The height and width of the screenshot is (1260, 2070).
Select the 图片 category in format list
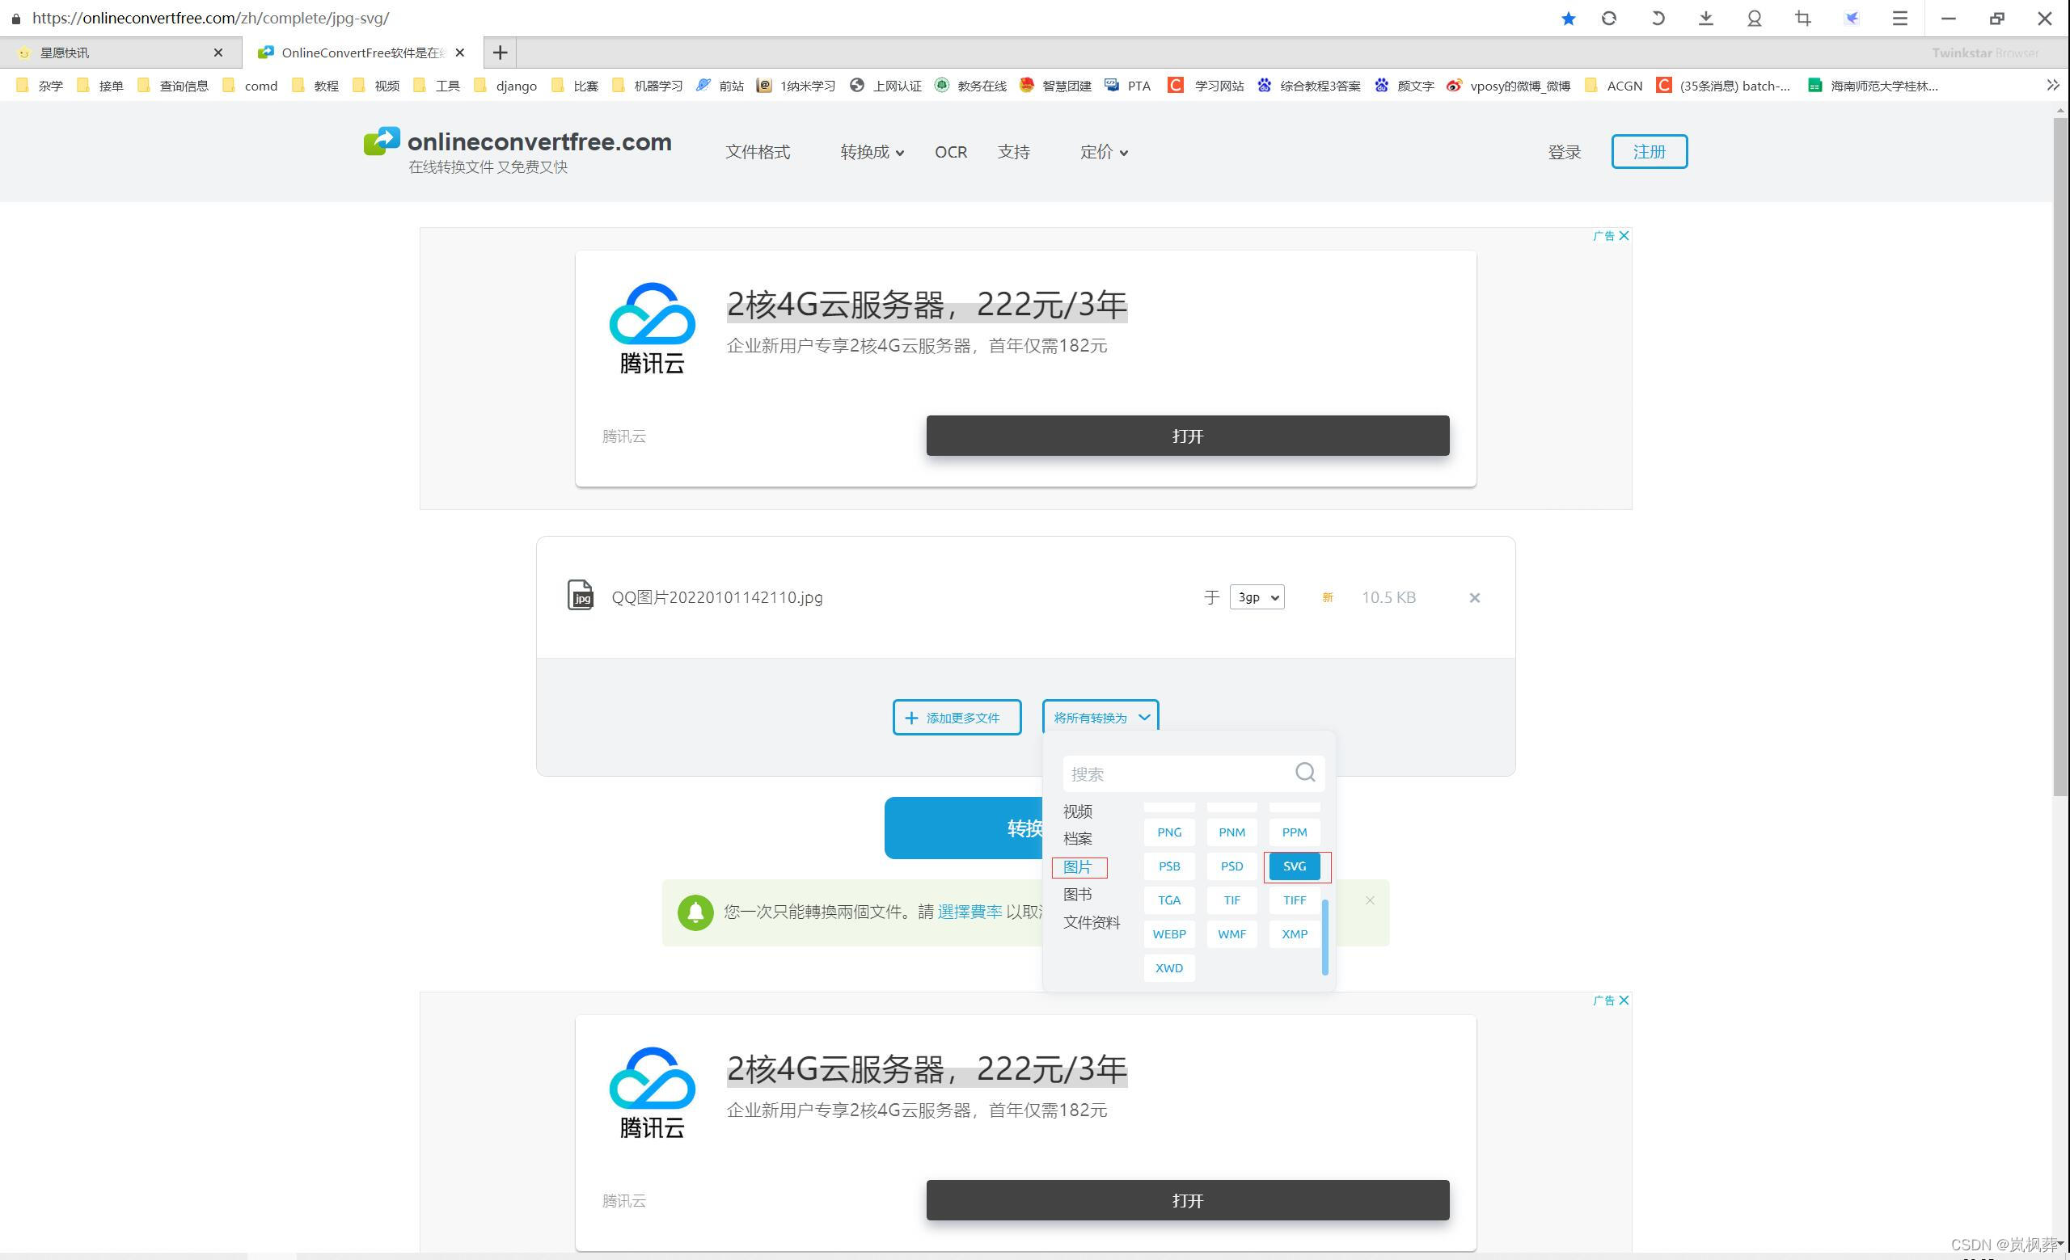[1078, 867]
